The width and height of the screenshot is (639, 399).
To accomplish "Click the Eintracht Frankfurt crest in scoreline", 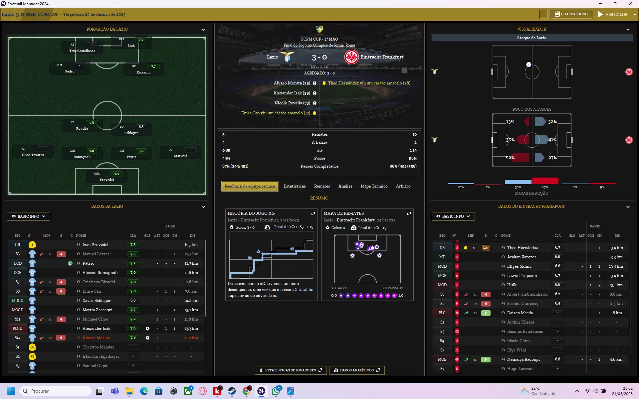I will tap(351, 57).
